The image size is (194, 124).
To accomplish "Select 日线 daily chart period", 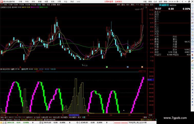I will click(39, 5).
